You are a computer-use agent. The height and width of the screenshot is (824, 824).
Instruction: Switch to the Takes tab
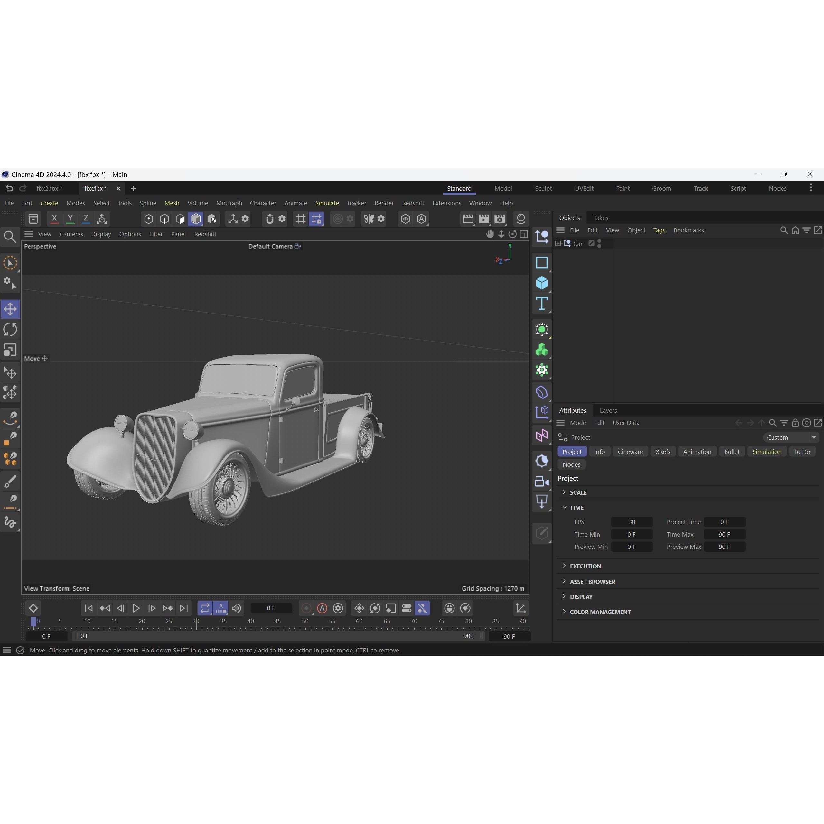601,218
